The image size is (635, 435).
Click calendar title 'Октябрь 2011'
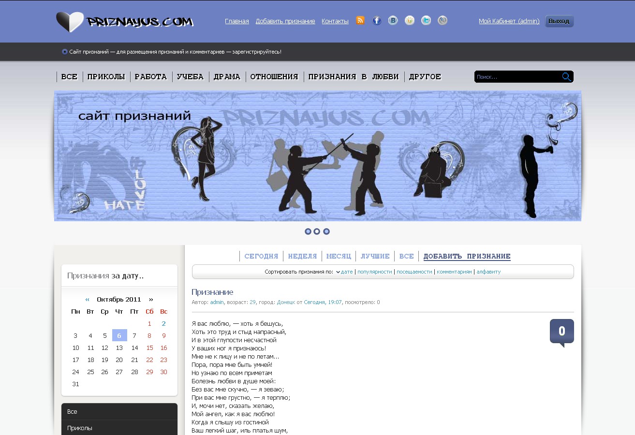tap(119, 299)
